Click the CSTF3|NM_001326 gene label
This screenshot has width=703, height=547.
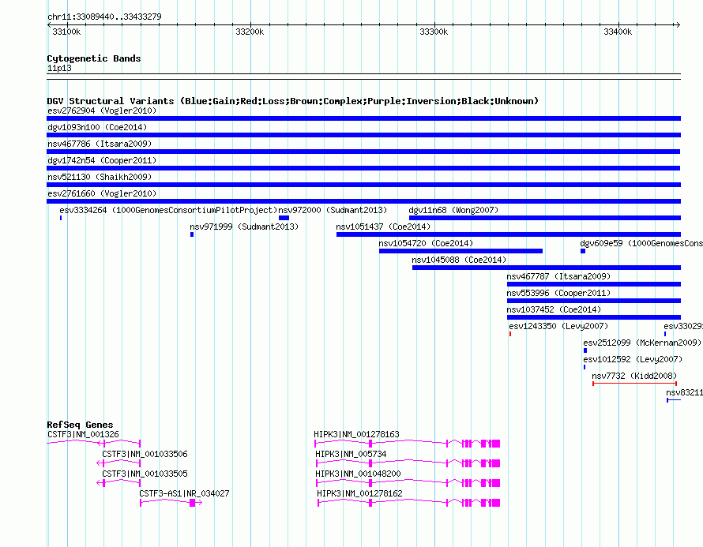83,434
